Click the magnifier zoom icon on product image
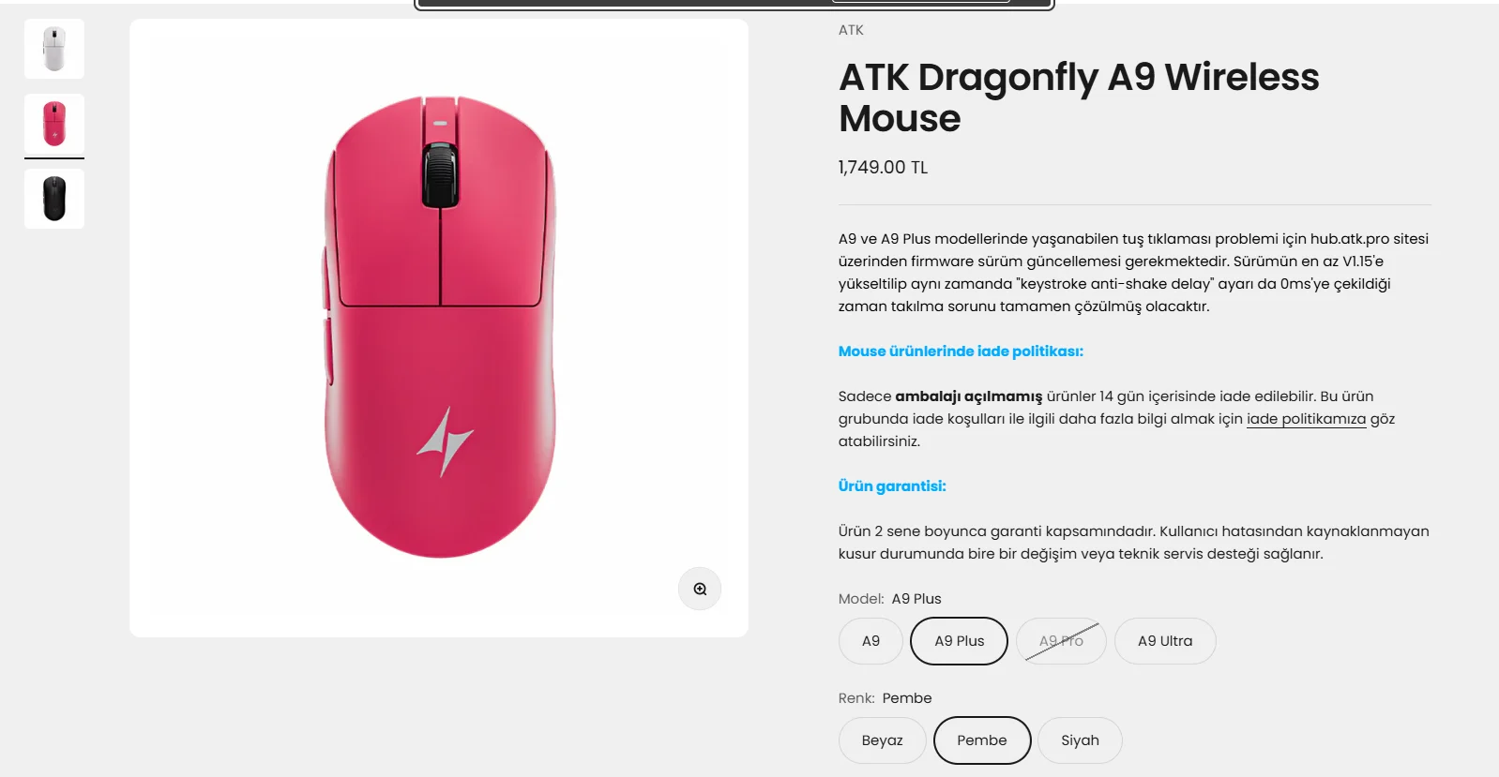This screenshot has height=777, width=1499. tap(700, 589)
